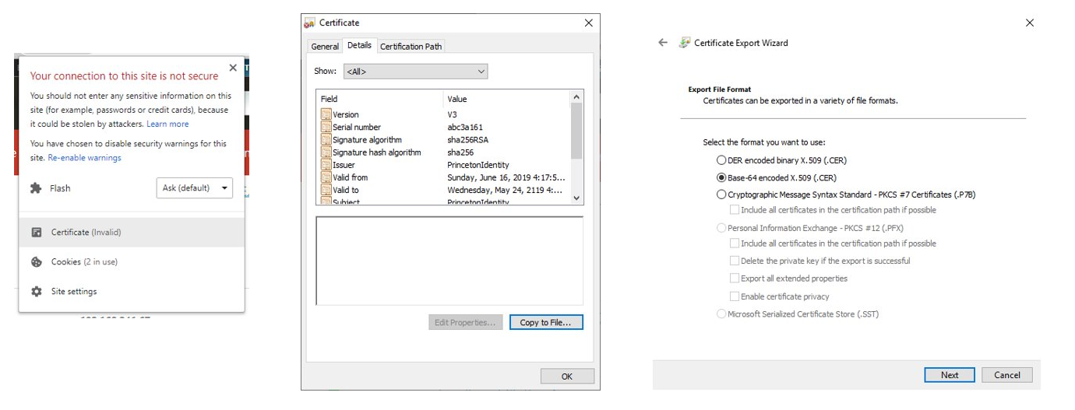Image resolution: width=1075 pixels, height=410 pixels.
Task: Click OK in the Certificate dialog
Action: click(x=567, y=377)
